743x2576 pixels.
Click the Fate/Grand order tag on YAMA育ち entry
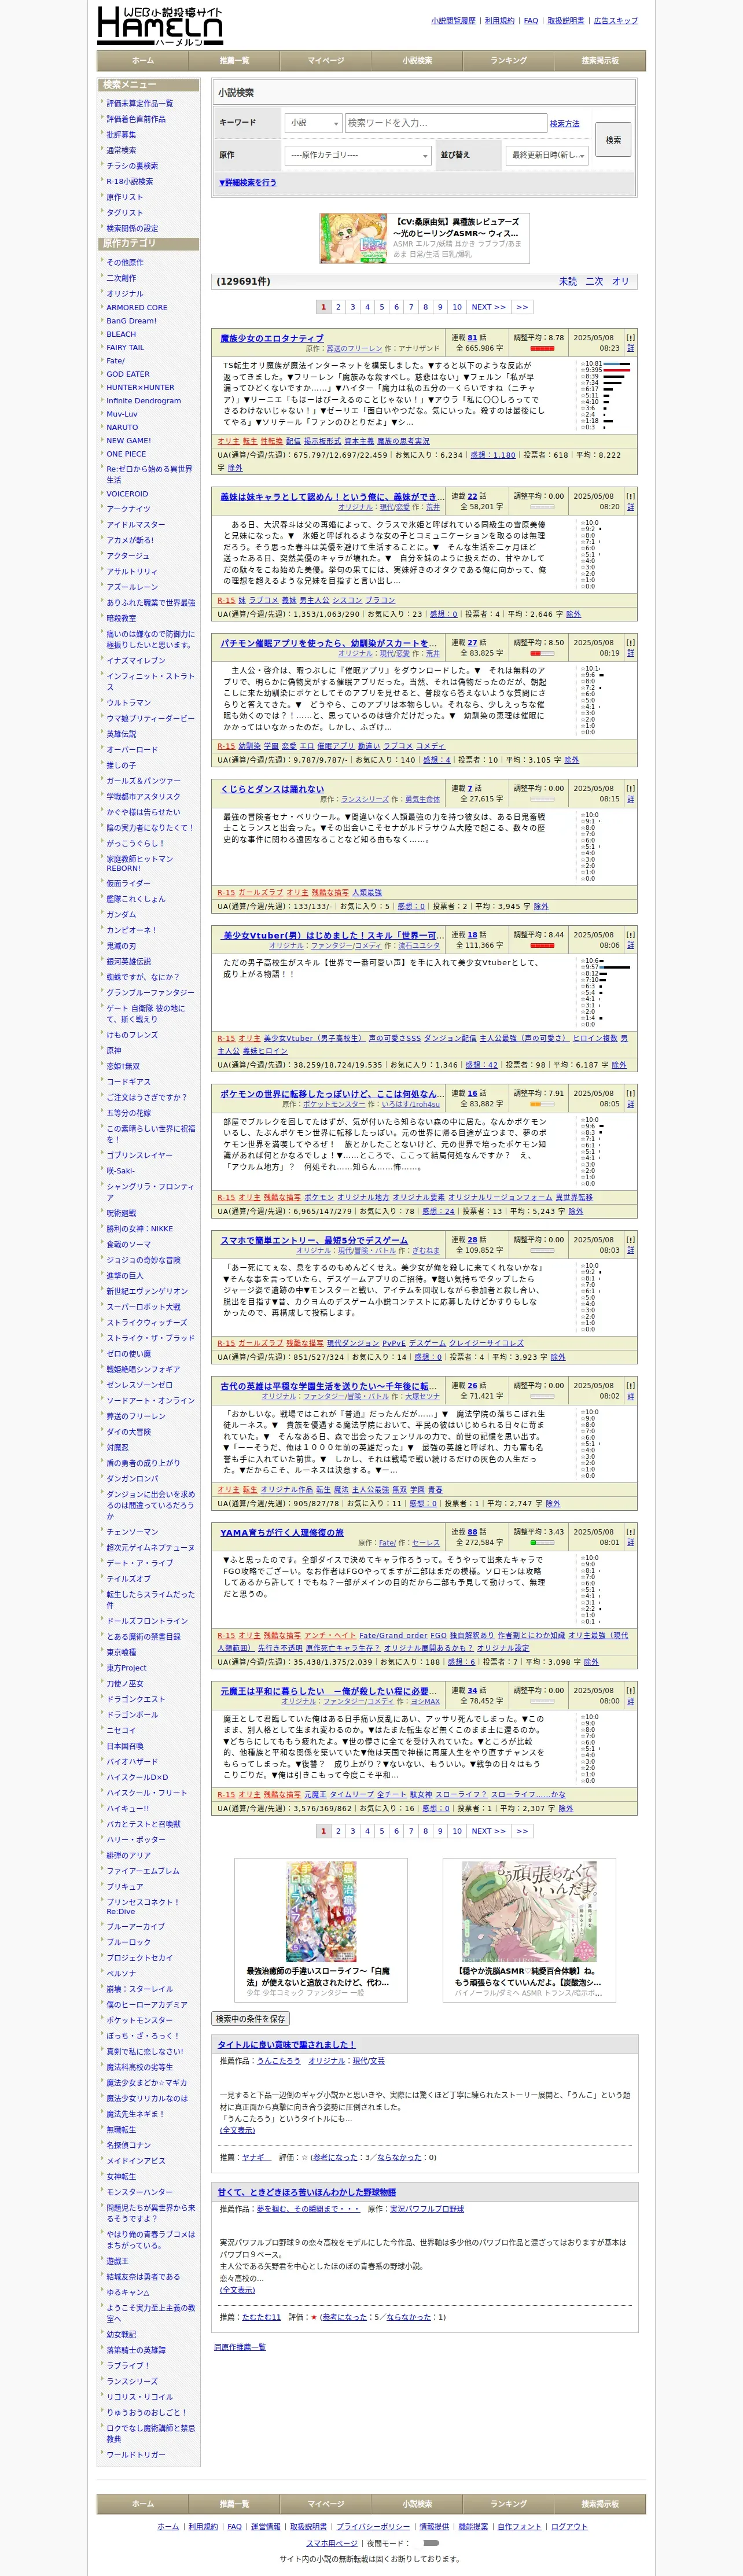point(393,1636)
